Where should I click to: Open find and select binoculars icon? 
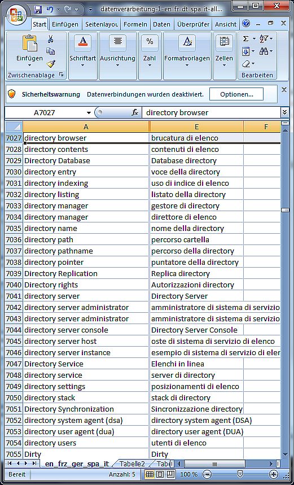pyautogui.click(x=264, y=51)
